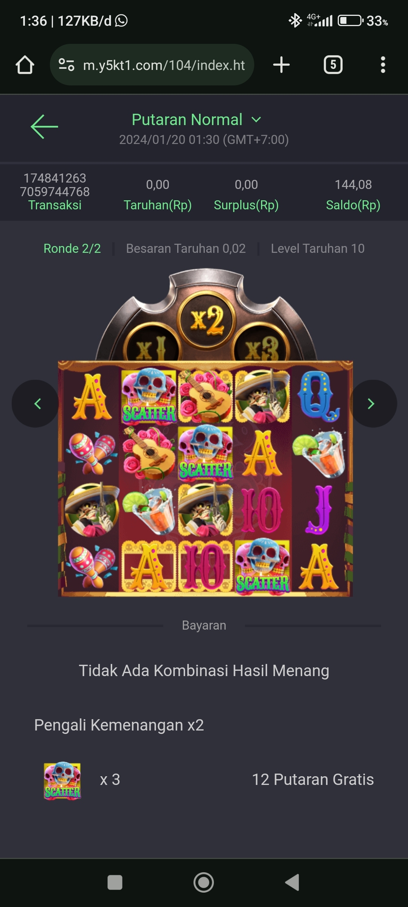The width and height of the screenshot is (408, 907).
Task: Tap the chevron beside Putaran Normal
Action: point(256,120)
